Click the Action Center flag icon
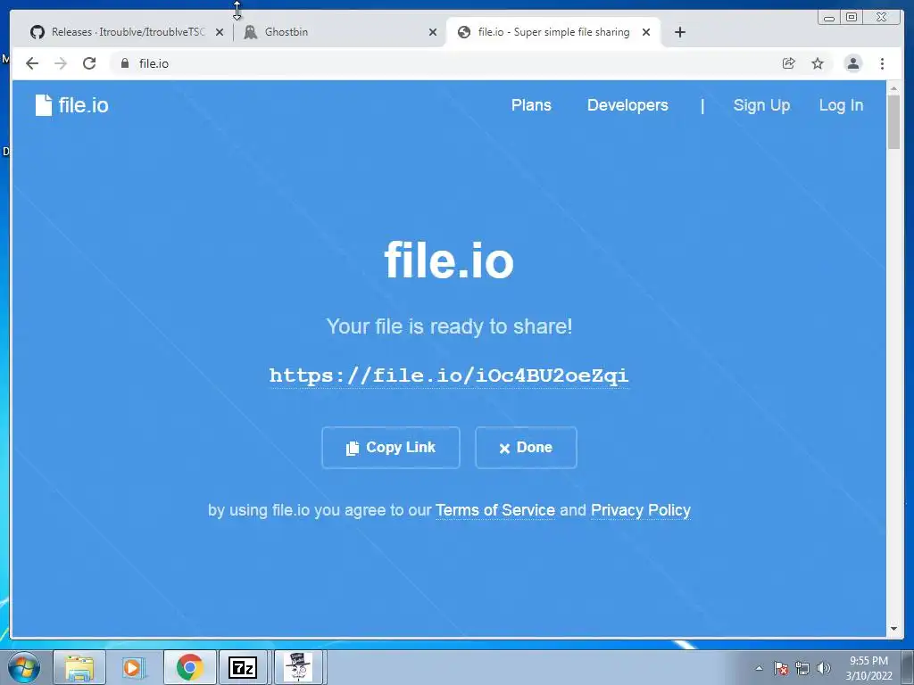 tap(781, 668)
